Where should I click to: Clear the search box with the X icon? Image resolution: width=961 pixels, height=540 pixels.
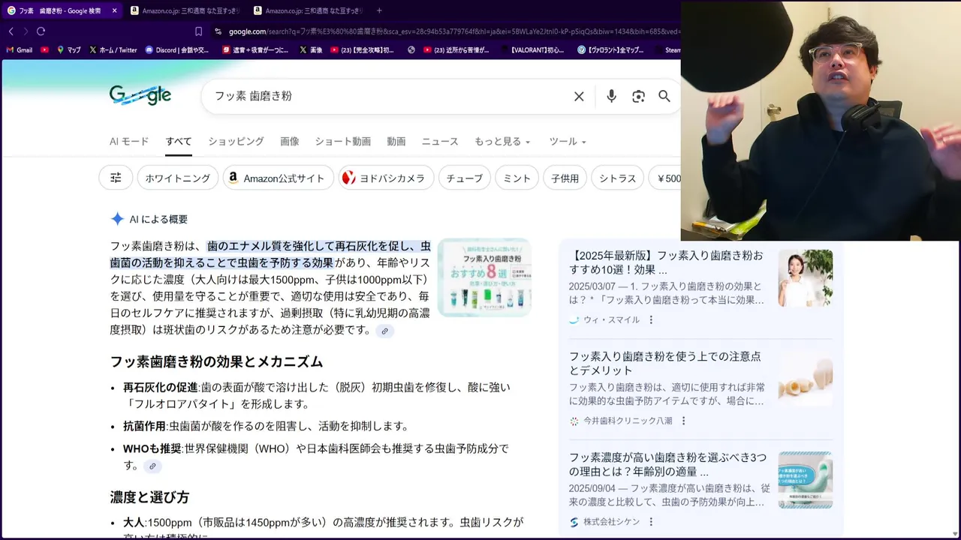(x=579, y=96)
